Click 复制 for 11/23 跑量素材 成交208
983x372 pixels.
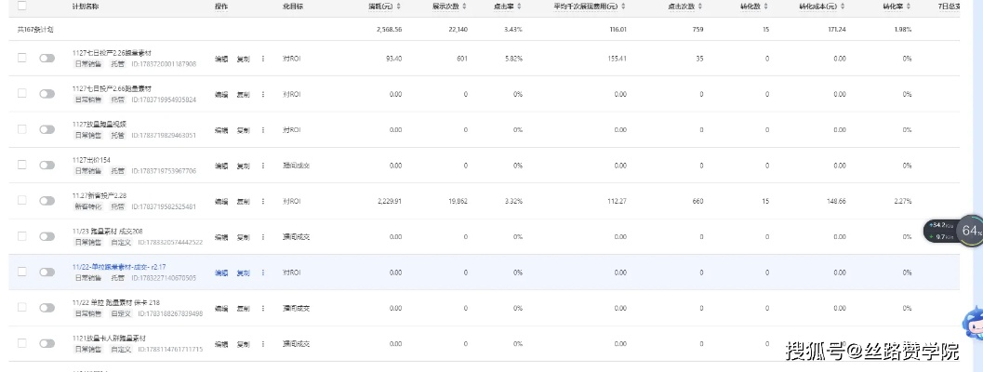[x=243, y=238]
